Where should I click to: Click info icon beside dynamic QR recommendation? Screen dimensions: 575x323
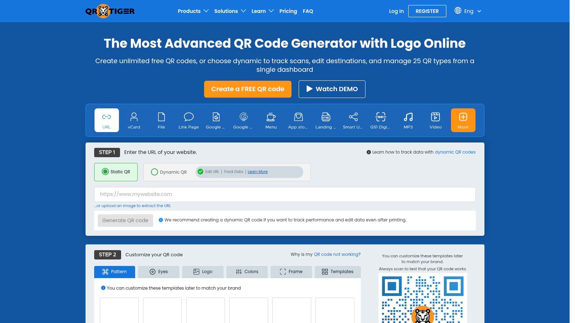[x=161, y=220]
